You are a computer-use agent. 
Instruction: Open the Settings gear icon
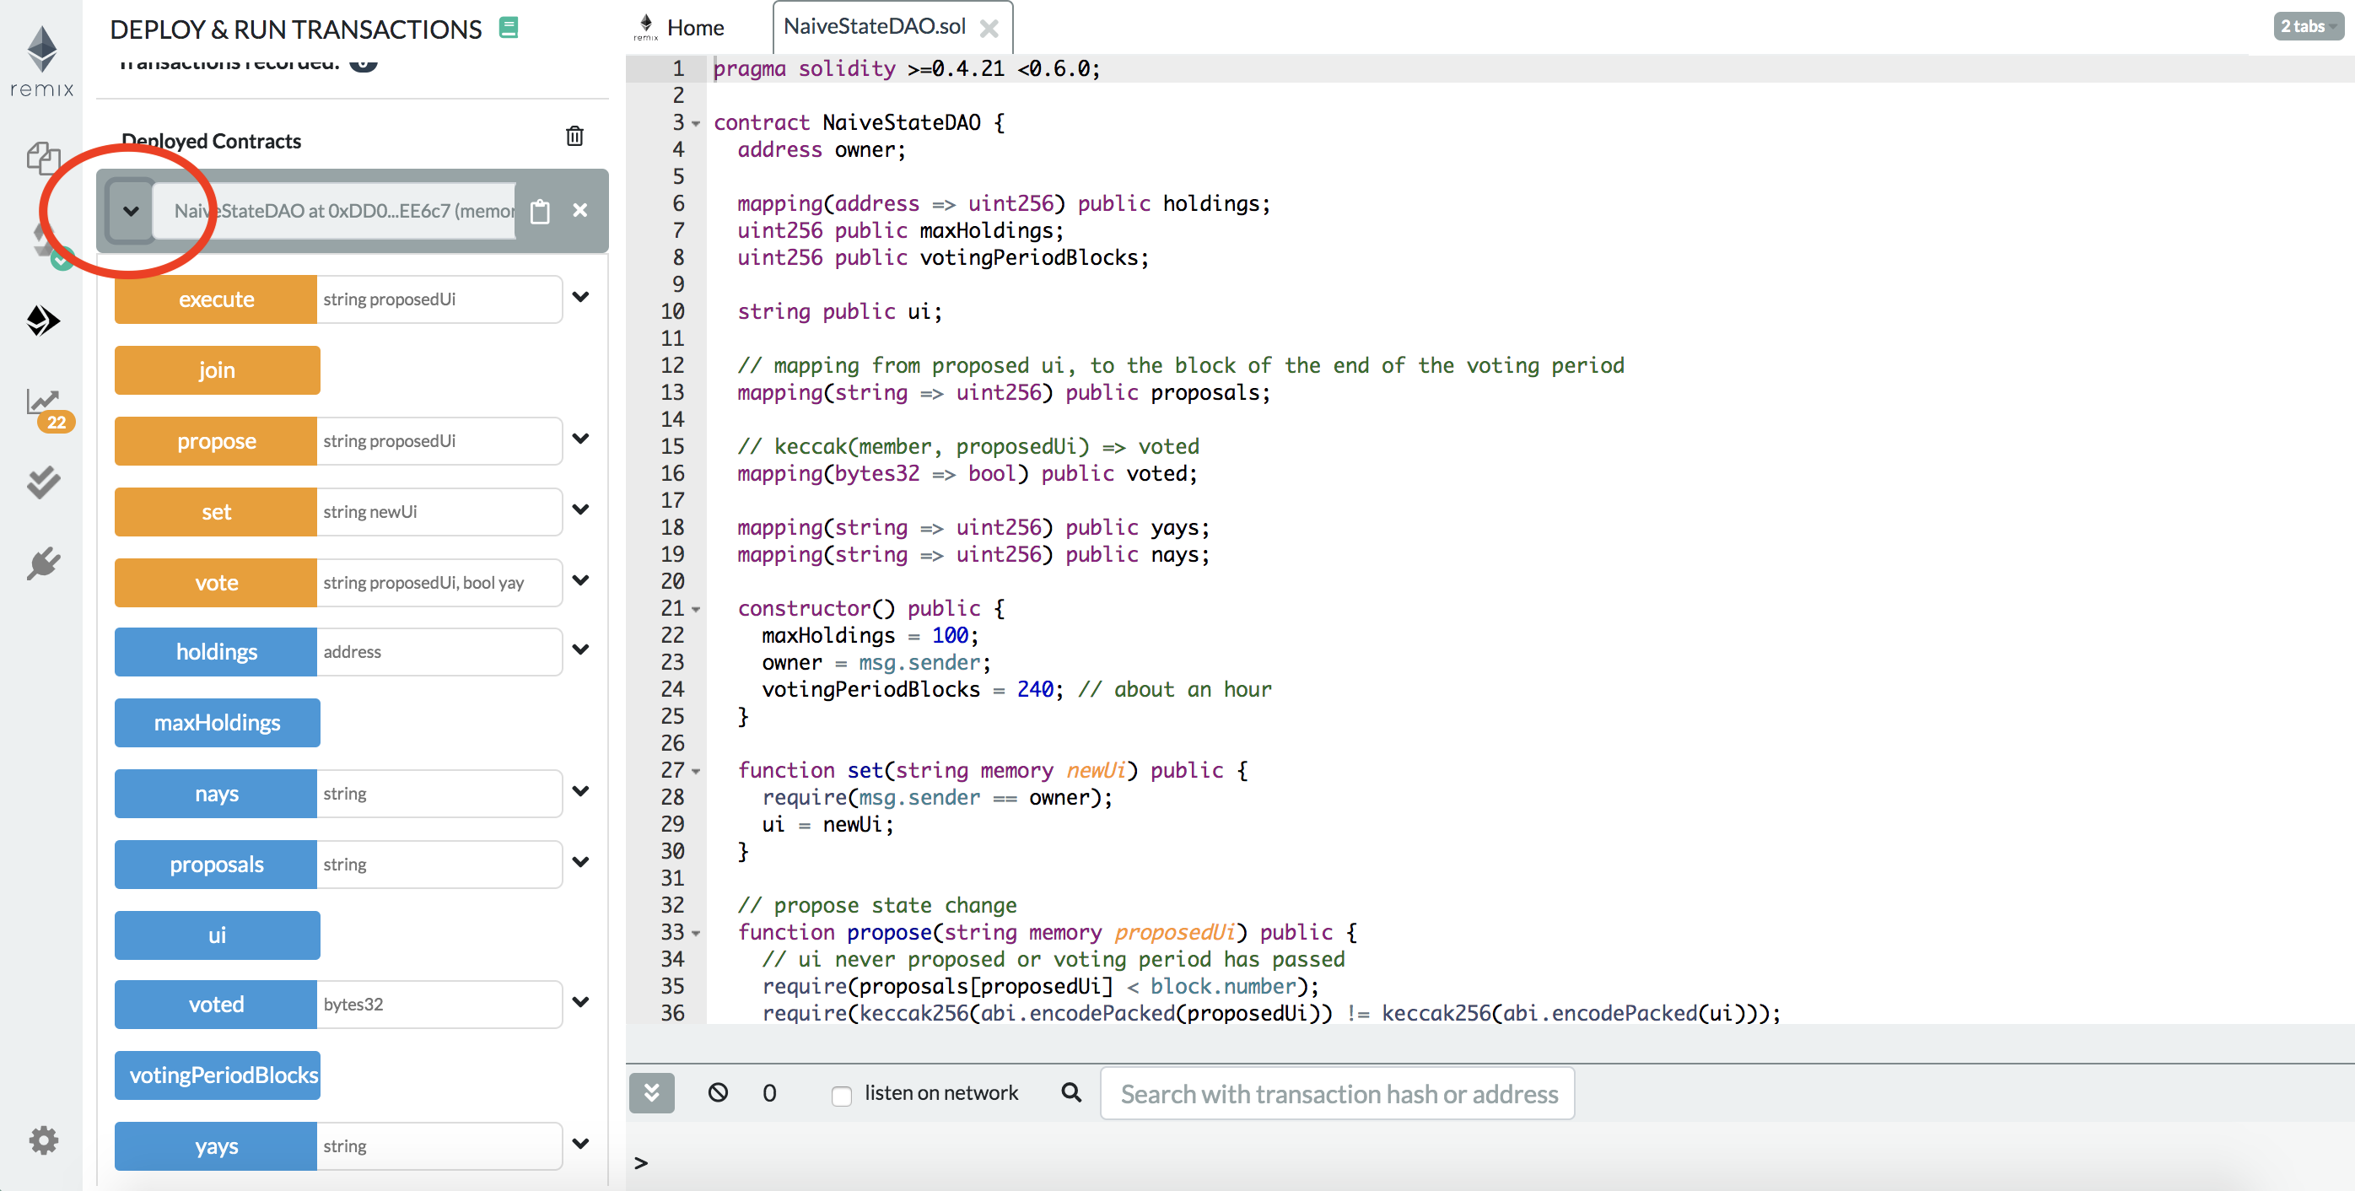pyautogui.click(x=42, y=1139)
